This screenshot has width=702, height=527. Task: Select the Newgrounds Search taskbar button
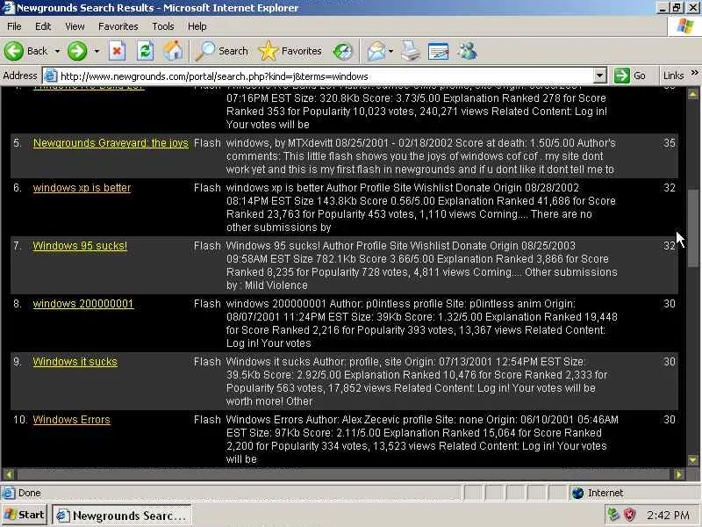pos(122,516)
